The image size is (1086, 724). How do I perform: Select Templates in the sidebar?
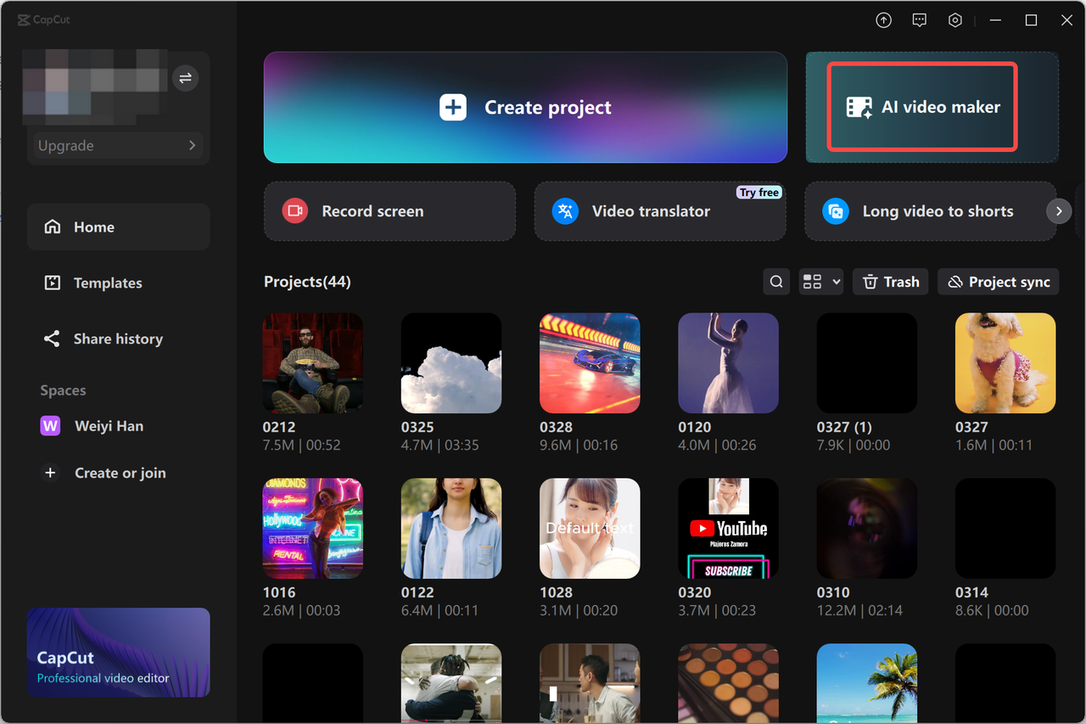click(x=107, y=283)
